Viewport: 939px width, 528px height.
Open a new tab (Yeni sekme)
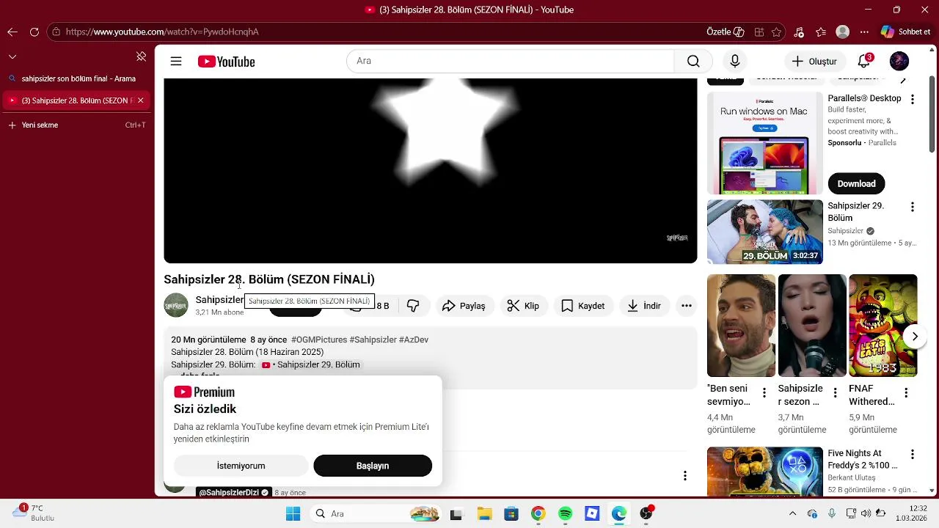pos(77,125)
